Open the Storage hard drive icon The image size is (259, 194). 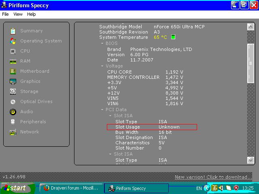pos(13,92)
